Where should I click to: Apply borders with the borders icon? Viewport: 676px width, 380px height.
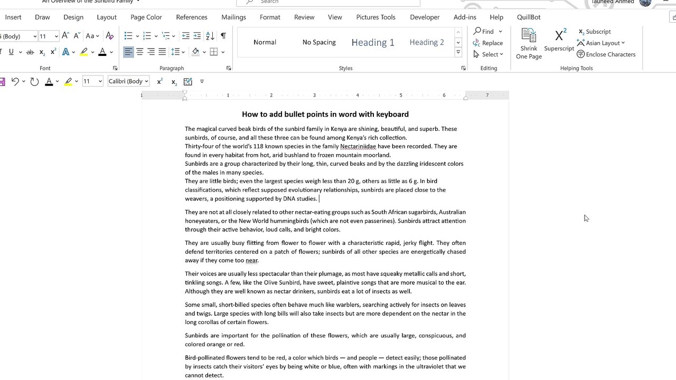pos(214,52)
